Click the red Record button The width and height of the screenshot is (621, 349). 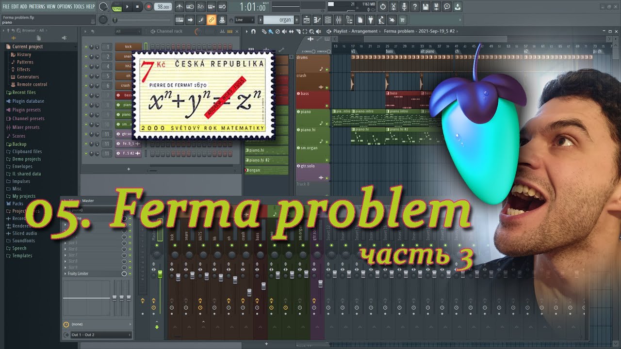(148, 7)
